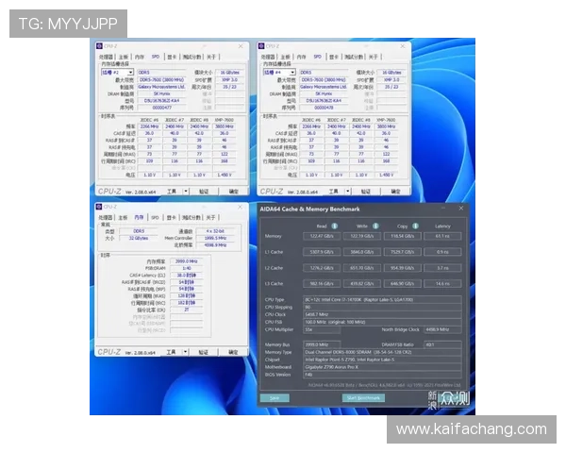Viewport: 566px width, 453px height.
Task: Close the AIDA64 Cache & Memory Benchmark window
Action: coord(460,208)
